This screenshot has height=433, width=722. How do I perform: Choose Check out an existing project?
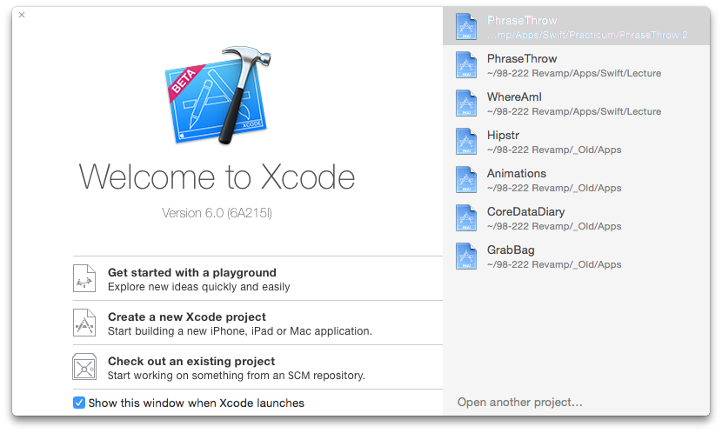[x=257, y=367]
